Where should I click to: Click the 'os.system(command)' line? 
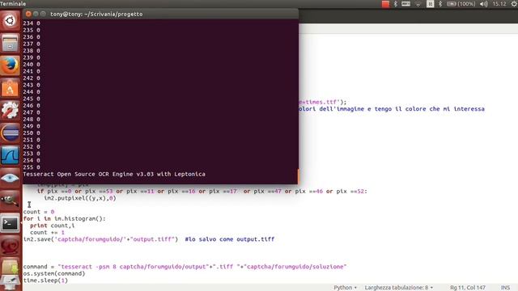pyautogui.click(x=54, y=273)
